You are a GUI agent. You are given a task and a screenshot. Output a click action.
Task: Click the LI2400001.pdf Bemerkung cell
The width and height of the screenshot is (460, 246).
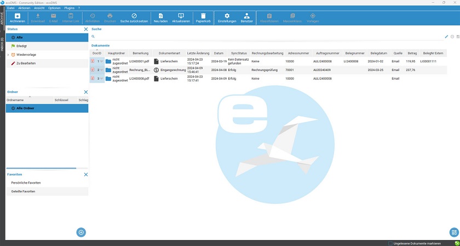coord(140,61)
